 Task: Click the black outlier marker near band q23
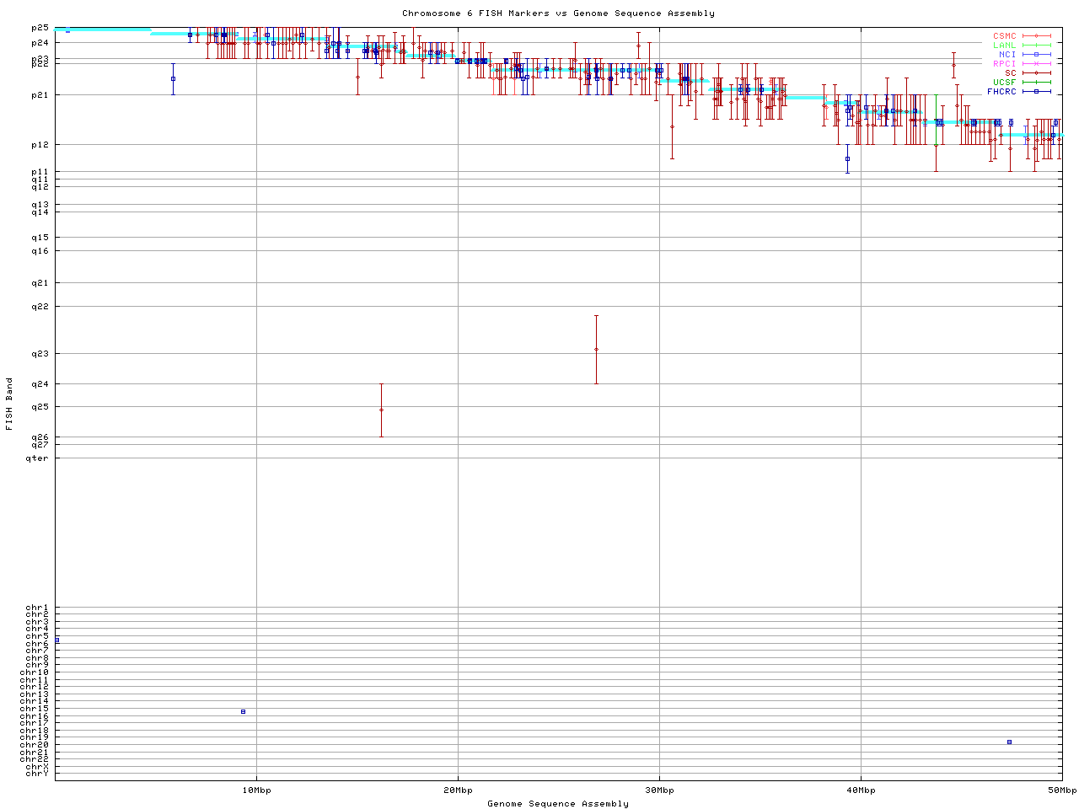(x=596, y=349)
